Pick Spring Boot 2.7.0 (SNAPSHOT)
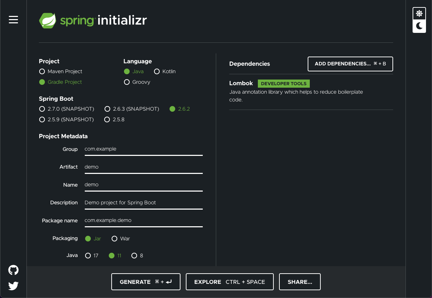The width and height of the screenshot is (432, 298). (x=66, y=109)
